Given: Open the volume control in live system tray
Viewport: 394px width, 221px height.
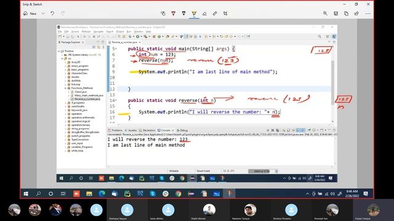Looking at the screenshot, I should tap(332, 194).
